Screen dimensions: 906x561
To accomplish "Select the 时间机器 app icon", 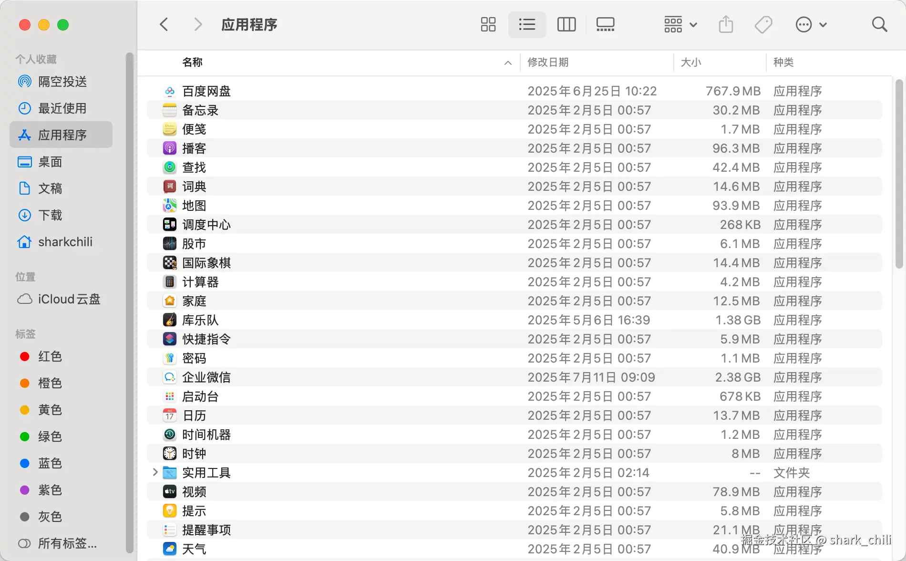I will coord(170,435).
